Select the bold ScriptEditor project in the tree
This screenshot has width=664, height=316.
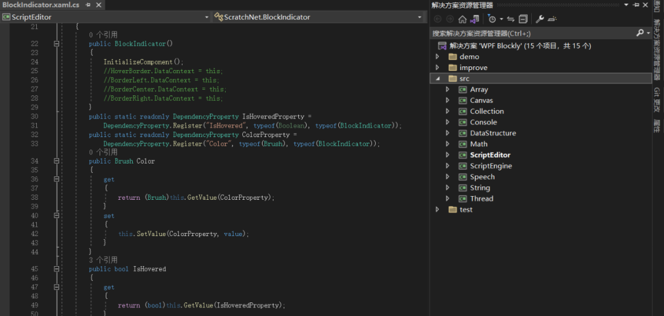490,155
